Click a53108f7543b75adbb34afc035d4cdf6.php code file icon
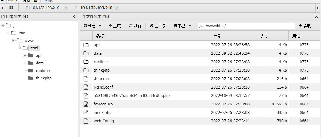Image resolution: width=321 pixels, height=137 pixels. [86, 95]
